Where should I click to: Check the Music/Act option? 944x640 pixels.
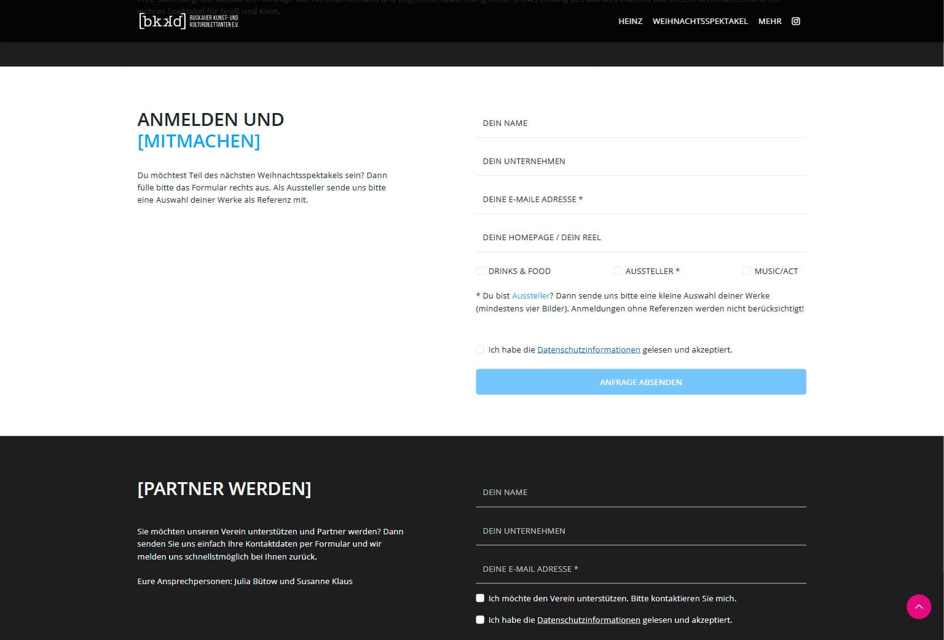tap(746, 271)
